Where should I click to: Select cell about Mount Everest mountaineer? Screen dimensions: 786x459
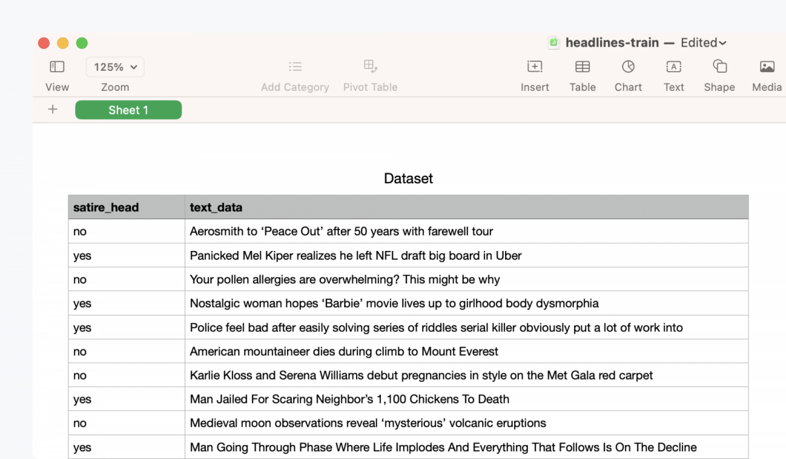467,351
